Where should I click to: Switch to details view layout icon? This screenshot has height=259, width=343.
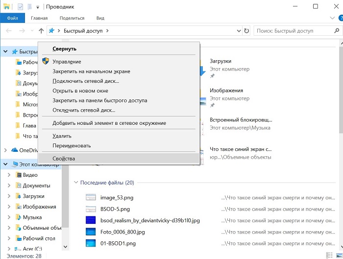click(329, 255)
